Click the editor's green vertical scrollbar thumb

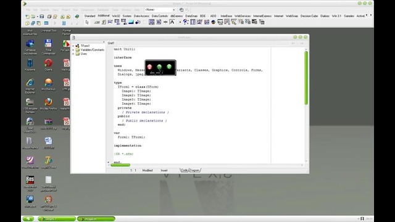pos(306,78)
